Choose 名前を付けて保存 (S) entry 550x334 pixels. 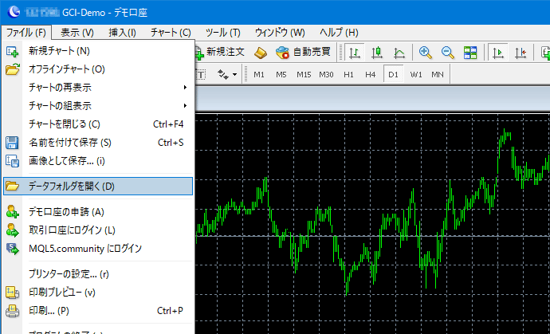98,143
